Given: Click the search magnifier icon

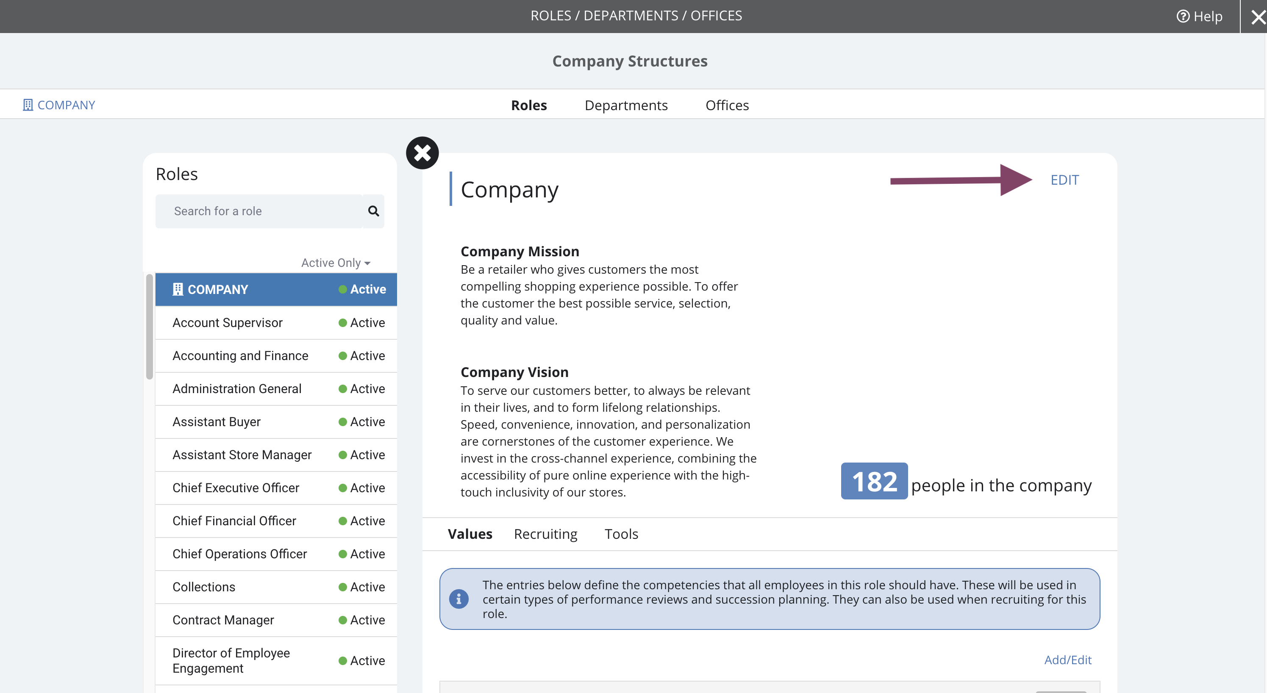Looking at the screenshot, I should click(x=373, y=211).
